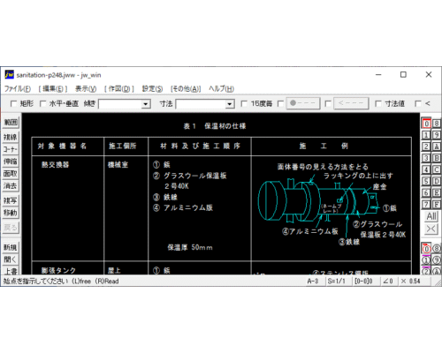Click the '熱交換器' table cell text
The image size is (442, 353).
(55, 165)
